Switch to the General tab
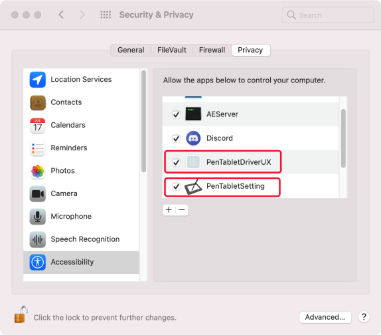Screen dimensions: 381x335 (131, 50)
